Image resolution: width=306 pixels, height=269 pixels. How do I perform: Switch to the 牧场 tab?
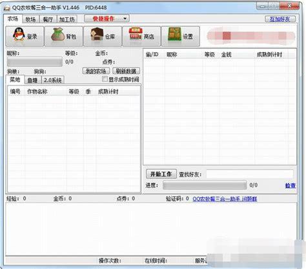[30, 19]
